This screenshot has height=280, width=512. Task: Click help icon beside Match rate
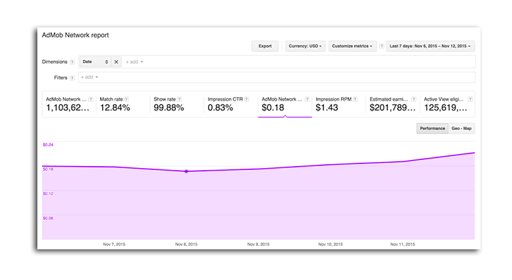(x=127, y=99)
